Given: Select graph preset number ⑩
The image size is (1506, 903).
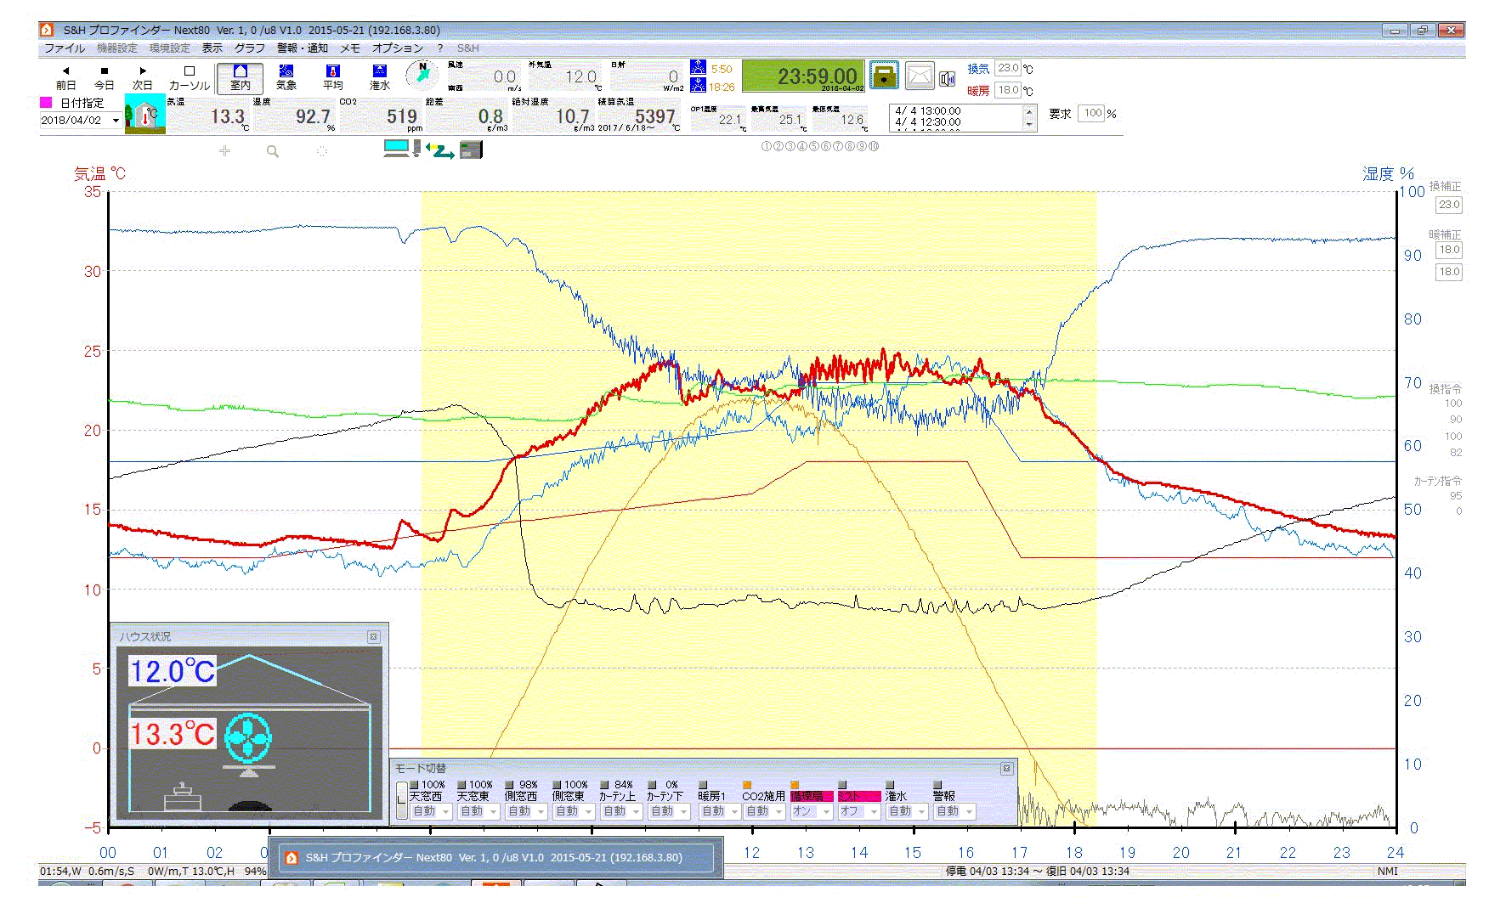Looking at the screenshot, I should point(874,146).
